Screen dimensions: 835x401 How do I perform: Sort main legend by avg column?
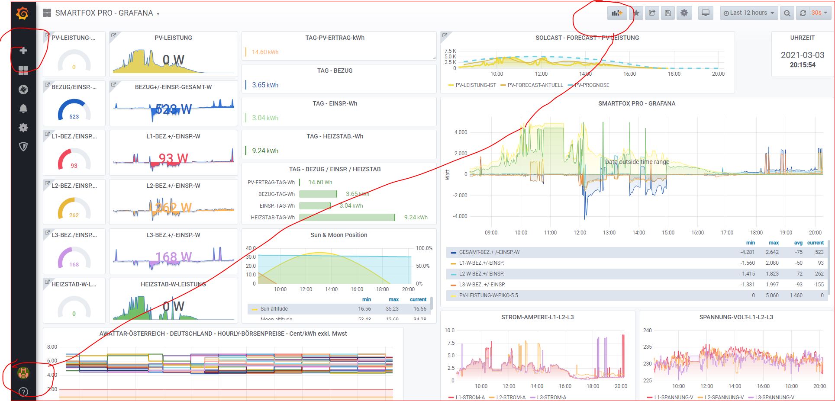point(798,243)
